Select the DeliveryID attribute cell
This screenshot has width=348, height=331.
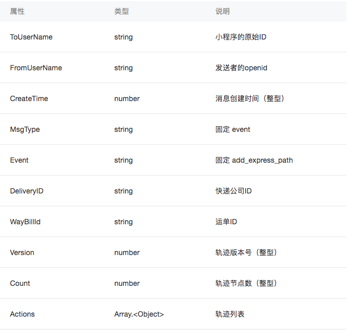[27, 191]
